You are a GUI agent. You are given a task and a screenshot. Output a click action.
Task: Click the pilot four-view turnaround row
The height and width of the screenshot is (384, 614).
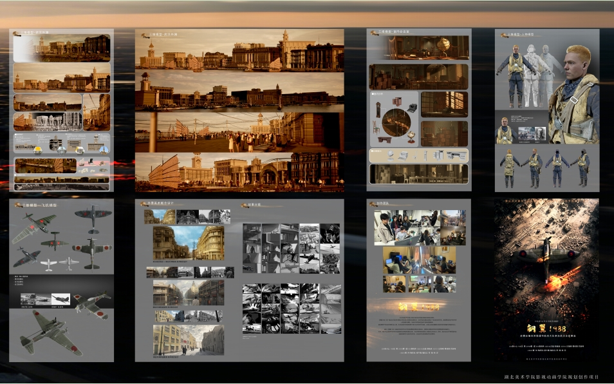coord(544,168)
